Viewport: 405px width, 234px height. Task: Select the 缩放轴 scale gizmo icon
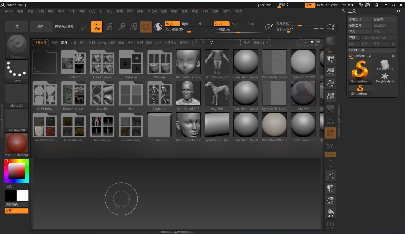(x=121, y=27)
